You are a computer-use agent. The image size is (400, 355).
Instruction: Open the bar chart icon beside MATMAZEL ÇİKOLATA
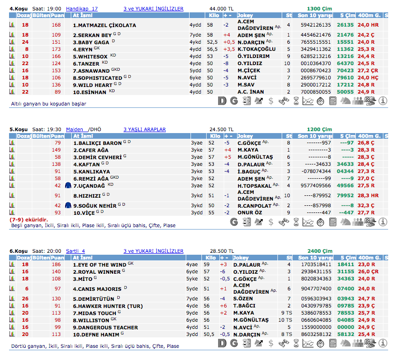[12, 25]
